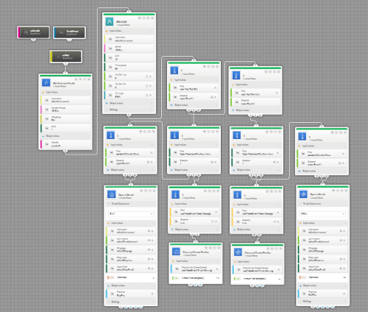Click the onCandle start point node
This screenshot has width=368, height=312.
pos(33,32)
